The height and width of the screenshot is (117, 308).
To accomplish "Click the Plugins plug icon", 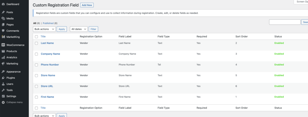I will click(3, 78).
